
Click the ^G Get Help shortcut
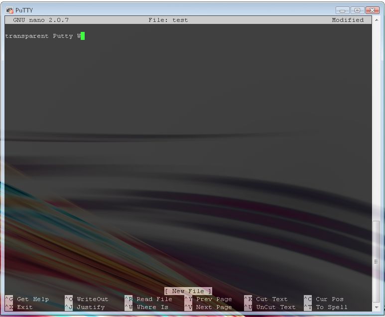point(27,299)
